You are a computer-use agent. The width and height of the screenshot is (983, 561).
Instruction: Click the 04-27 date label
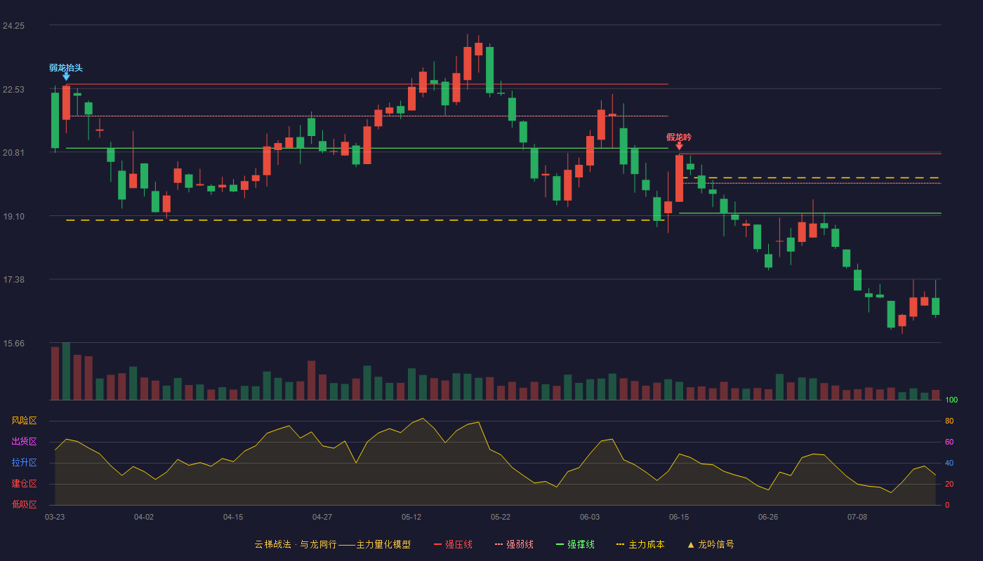coord(322,517)
